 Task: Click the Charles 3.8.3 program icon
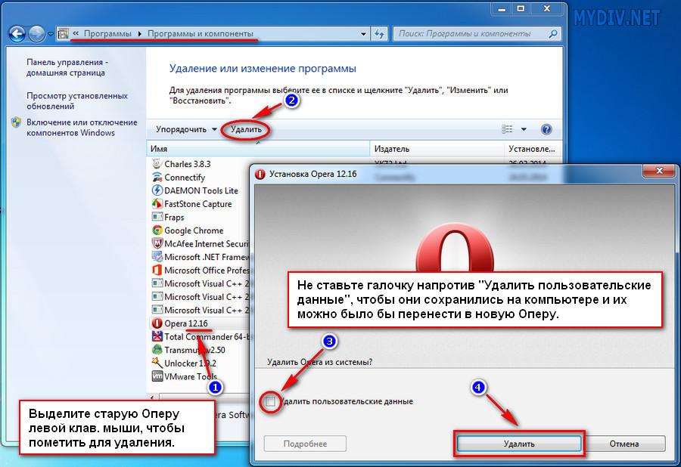click(157, 164)
